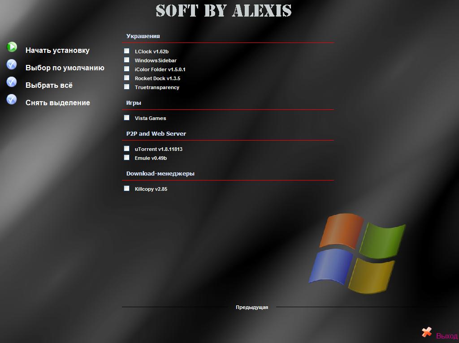This screenshot has width=459, height=343.
Task: Tick the Emule v0.49b checkbox
Action: click(126, 157)
